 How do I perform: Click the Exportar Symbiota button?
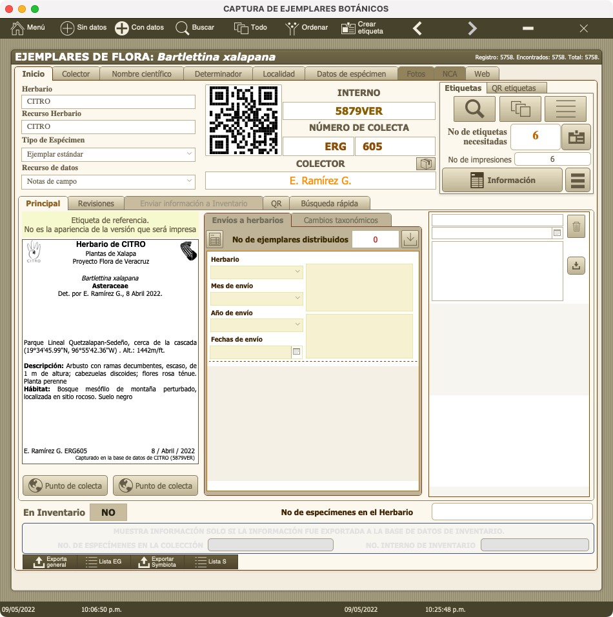(x=157, y=562)
